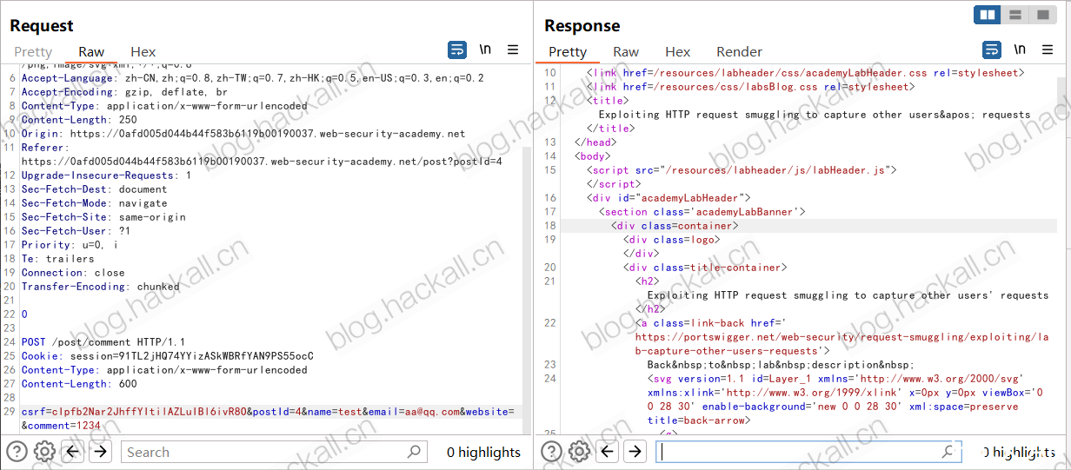Switch Response view to Raw tab
1071x470 pixels.
[626, 52]
